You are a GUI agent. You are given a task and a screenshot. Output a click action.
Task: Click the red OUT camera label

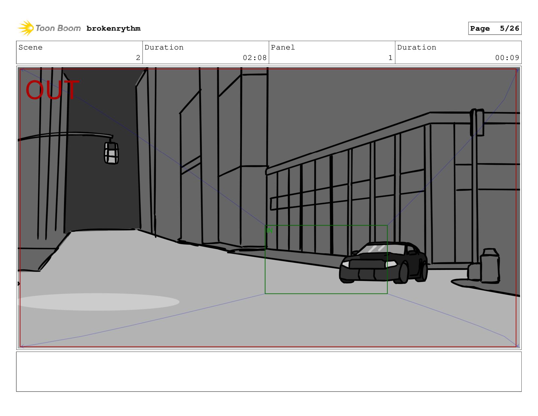click(x=52, y=90)
